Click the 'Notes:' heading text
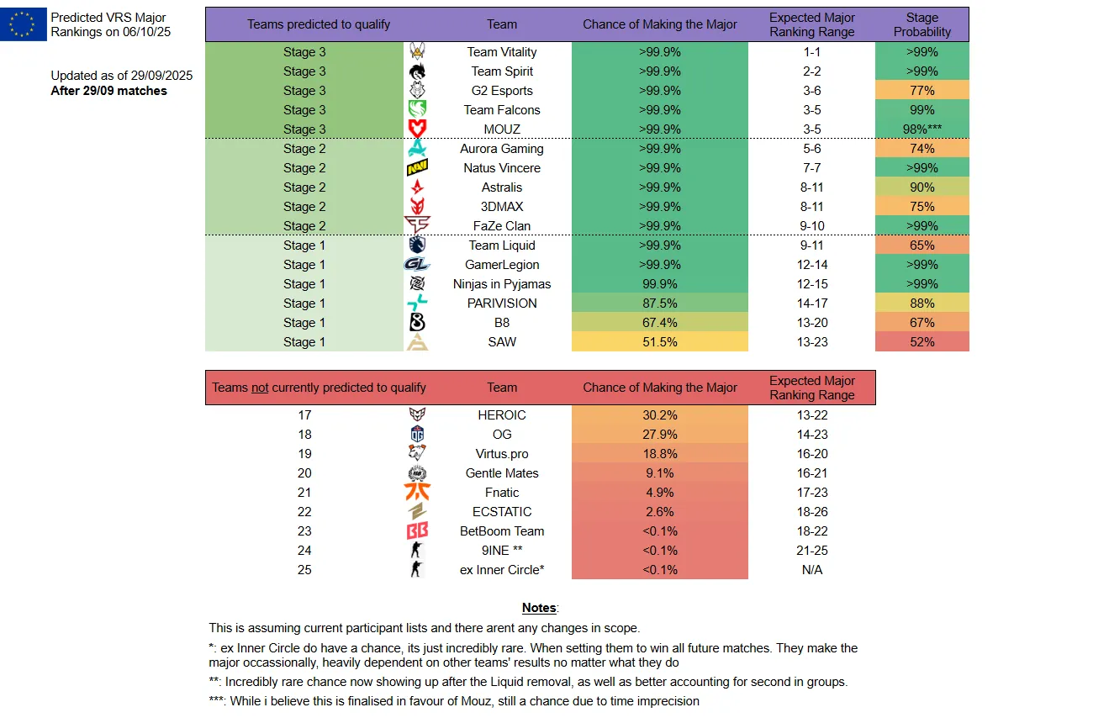Viewport: 1109px width, 723px height. click(540, 608)
